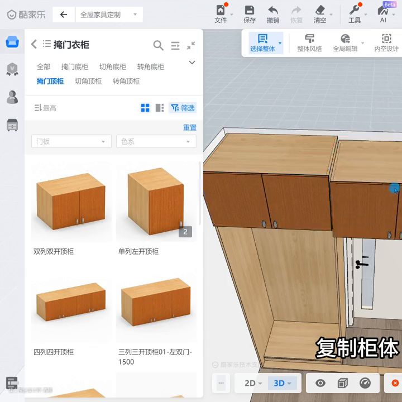The height and width of the screenshot is (402, 402).
Task: Expand the arrow next to 清空
Action: pyautogui.click(x=331, y=15)
